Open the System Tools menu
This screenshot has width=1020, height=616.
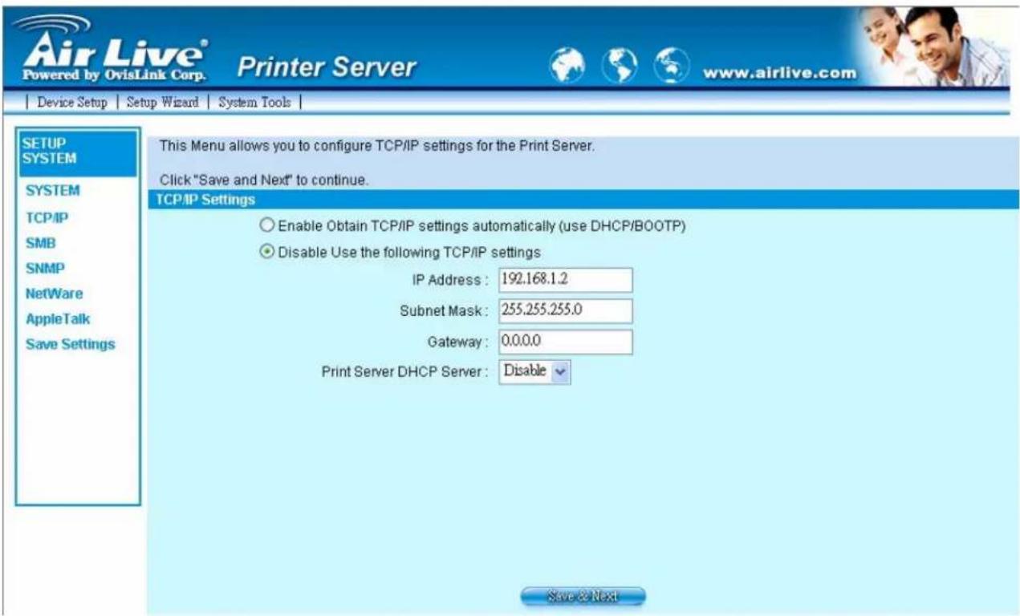[254, 103]
